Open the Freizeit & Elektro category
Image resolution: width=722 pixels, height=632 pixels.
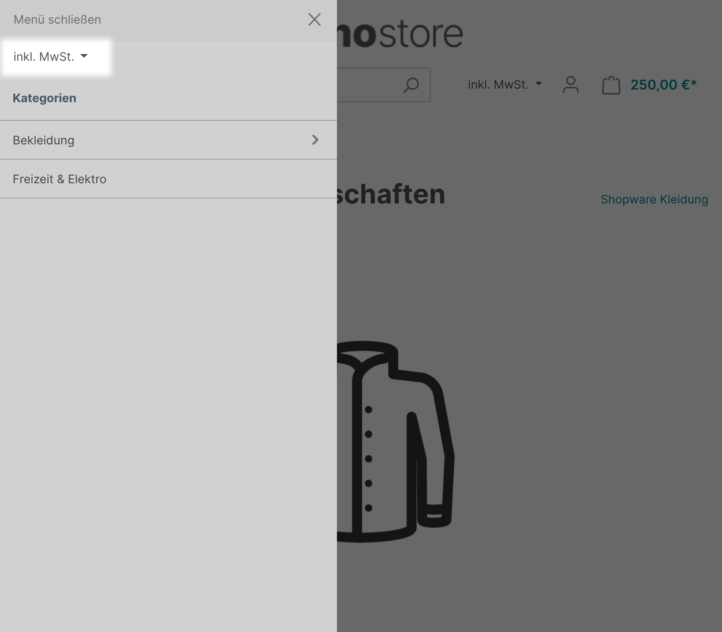(x=168, y=179)
